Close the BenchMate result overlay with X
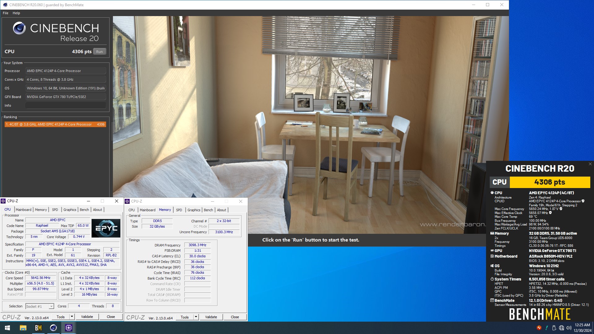 click(590, 164)
